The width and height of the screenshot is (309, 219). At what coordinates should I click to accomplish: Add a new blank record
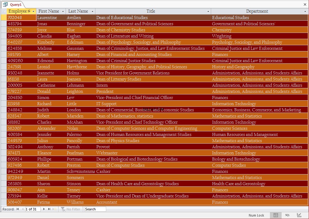(54, 209)
